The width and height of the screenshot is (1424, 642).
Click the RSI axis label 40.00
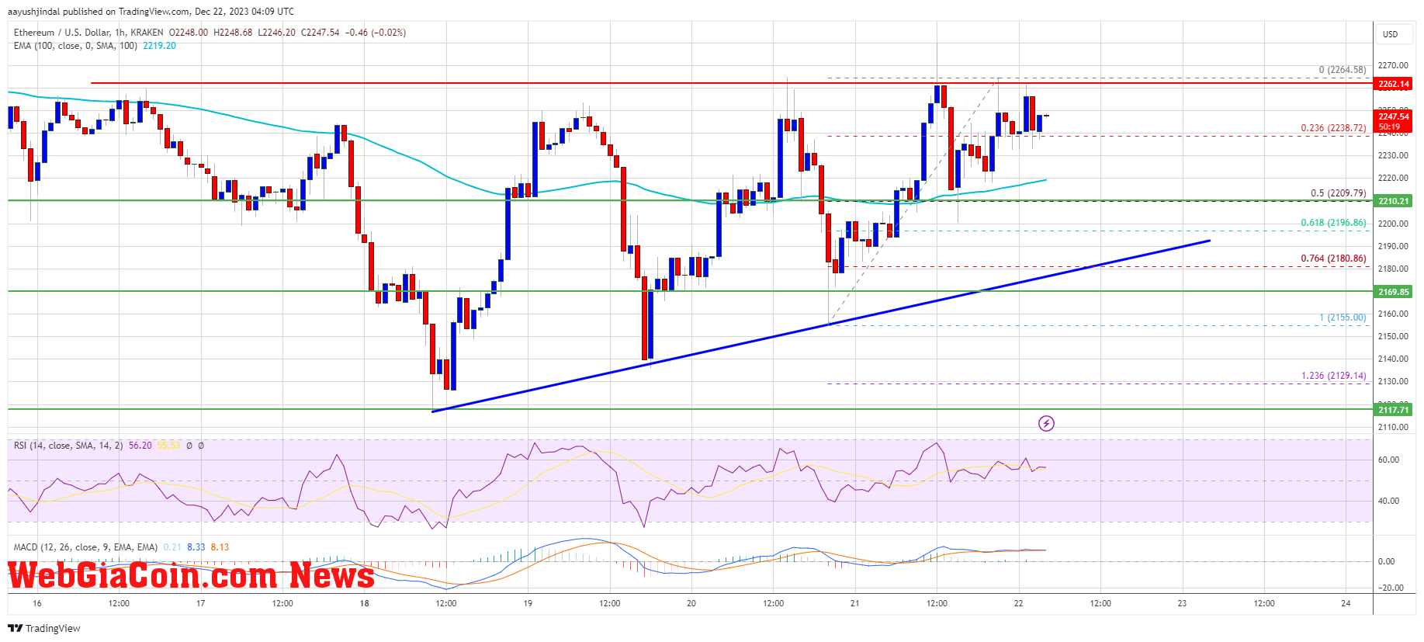point(1388,501)
